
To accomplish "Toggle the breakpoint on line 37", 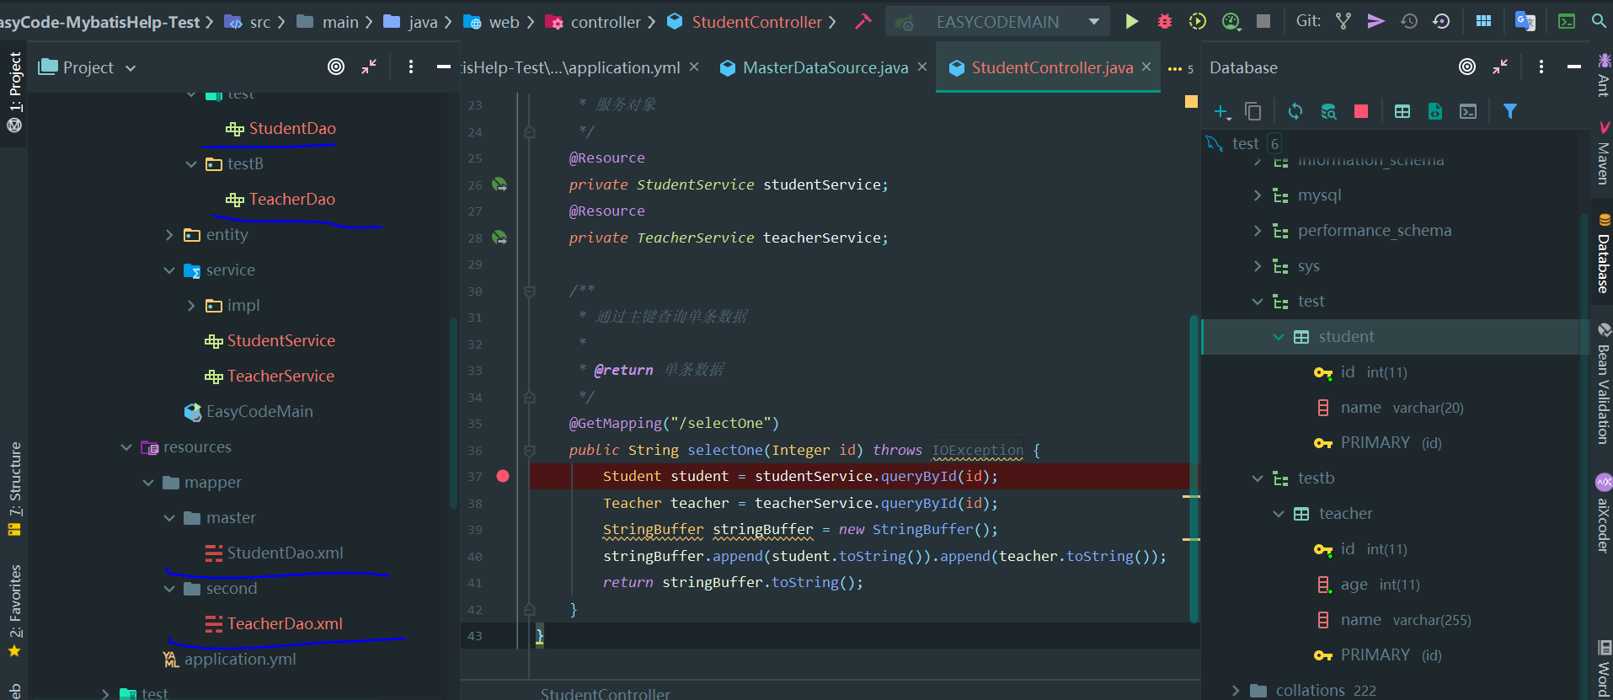I will coord(503,476).
